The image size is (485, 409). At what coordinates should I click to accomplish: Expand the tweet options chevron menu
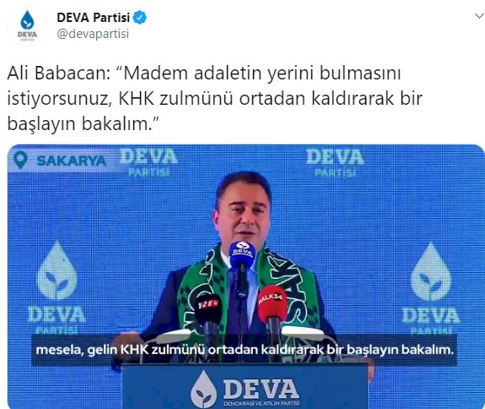pos(479,16)
